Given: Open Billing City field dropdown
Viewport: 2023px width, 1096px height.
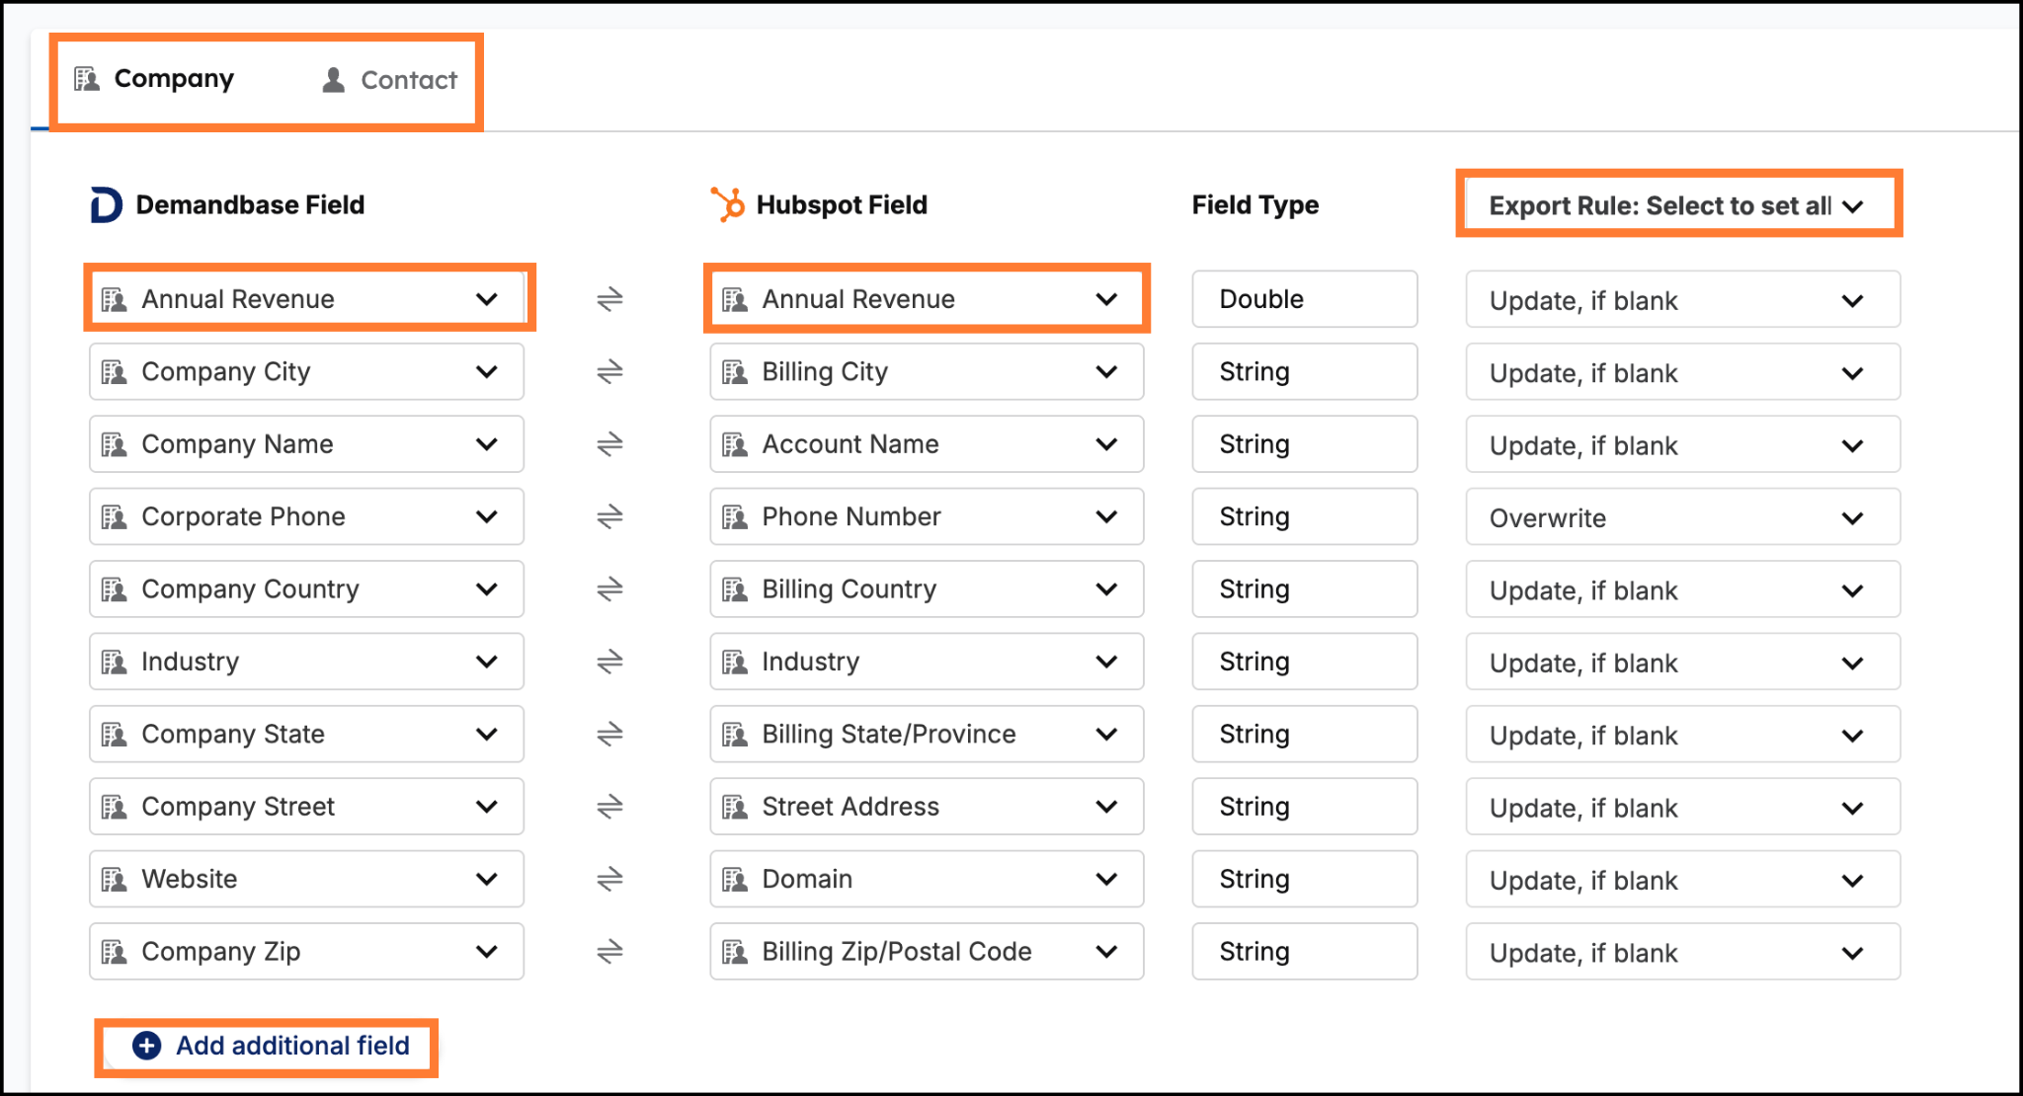Looking at the screenshot, I should click(x=927, y=371).
